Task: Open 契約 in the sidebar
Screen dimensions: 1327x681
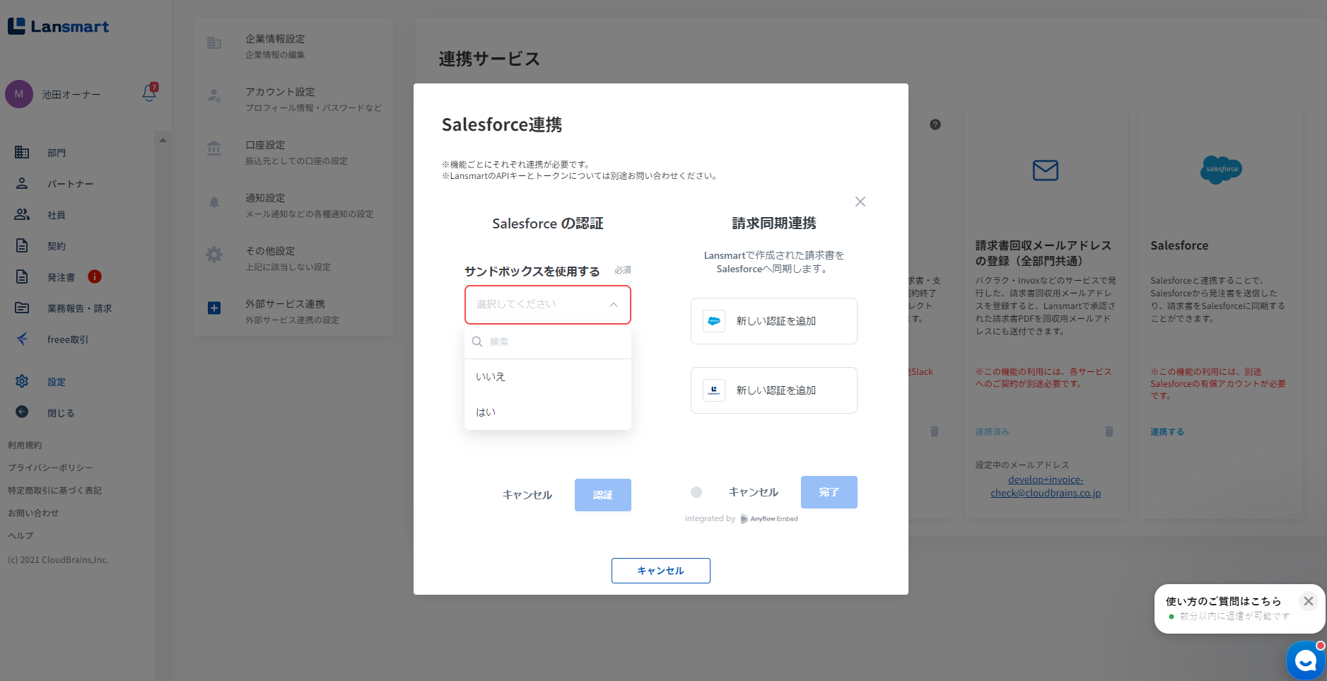Action: point(57,246)
